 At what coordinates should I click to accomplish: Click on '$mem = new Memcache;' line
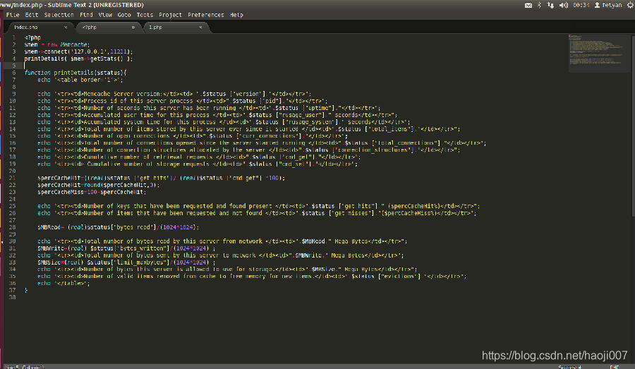pyautogui.click(x=56, y=44)
